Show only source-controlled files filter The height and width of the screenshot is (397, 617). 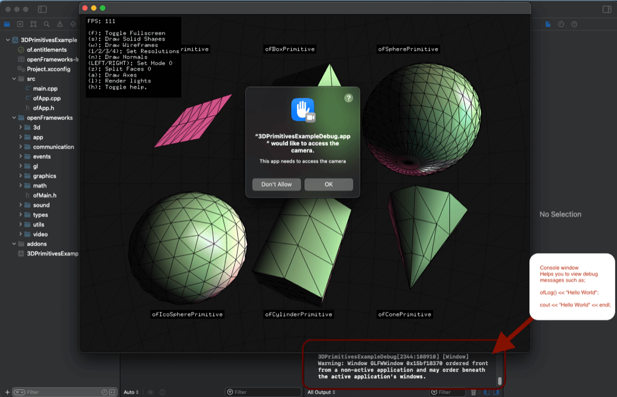click(x=112, y=392)
